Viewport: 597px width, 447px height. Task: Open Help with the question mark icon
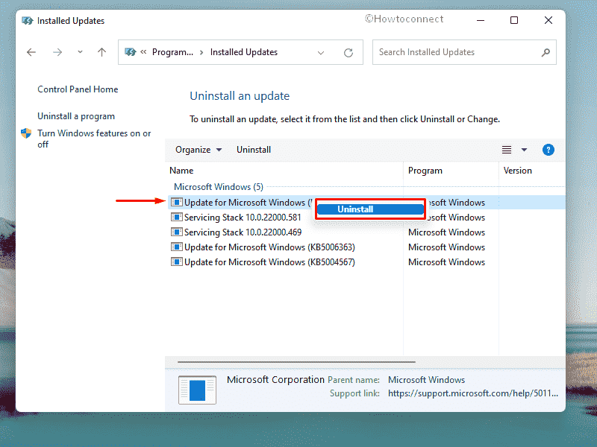[x=548, y=150]
